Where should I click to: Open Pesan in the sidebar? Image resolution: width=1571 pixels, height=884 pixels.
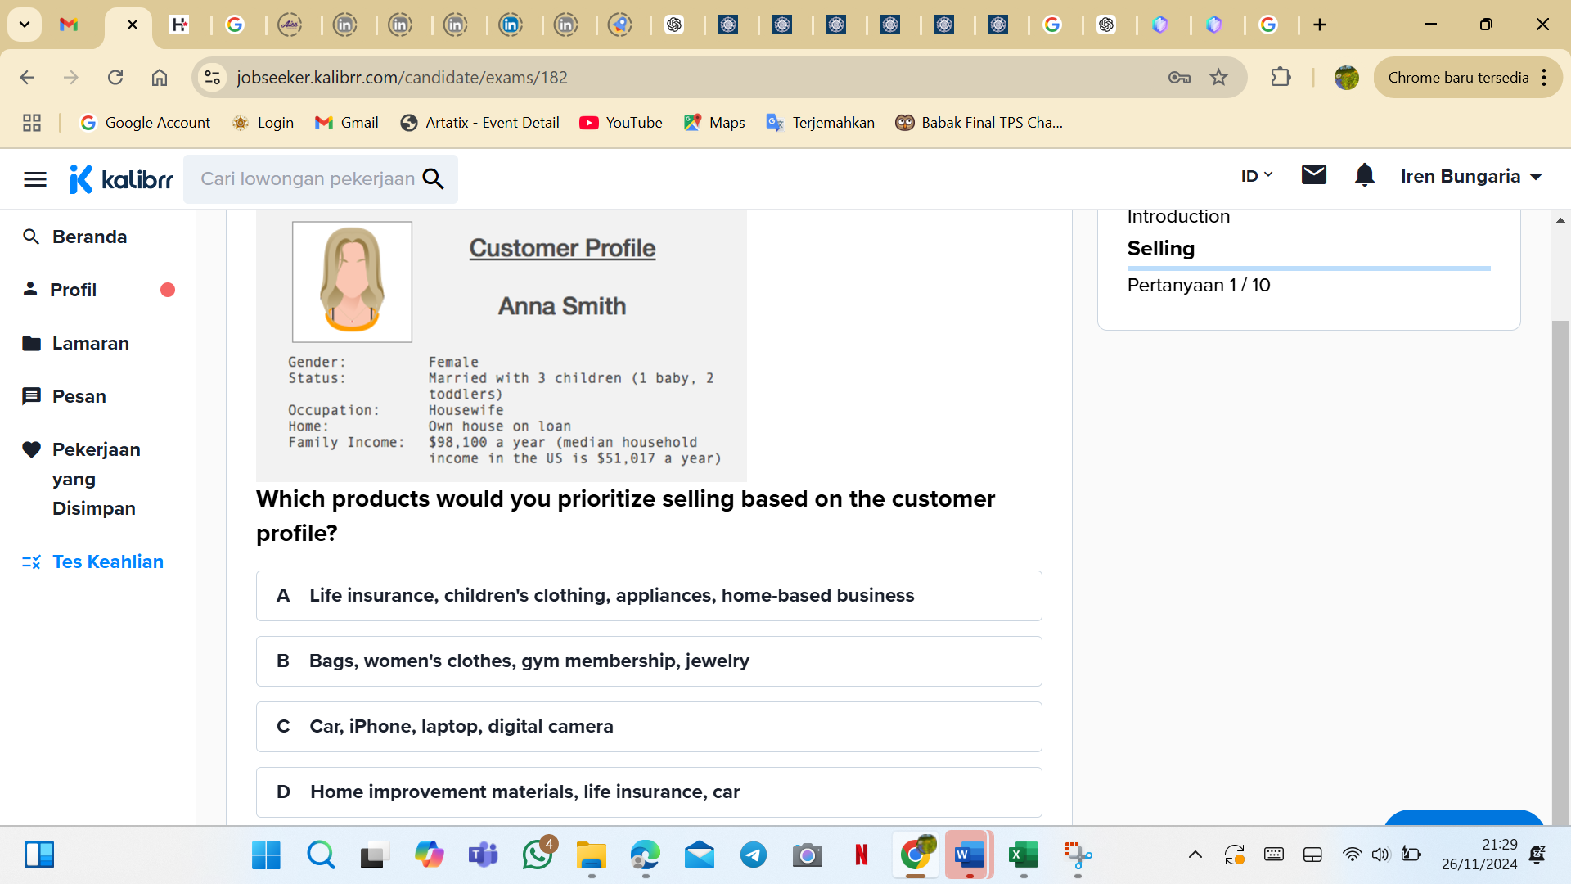click(79, 396)
